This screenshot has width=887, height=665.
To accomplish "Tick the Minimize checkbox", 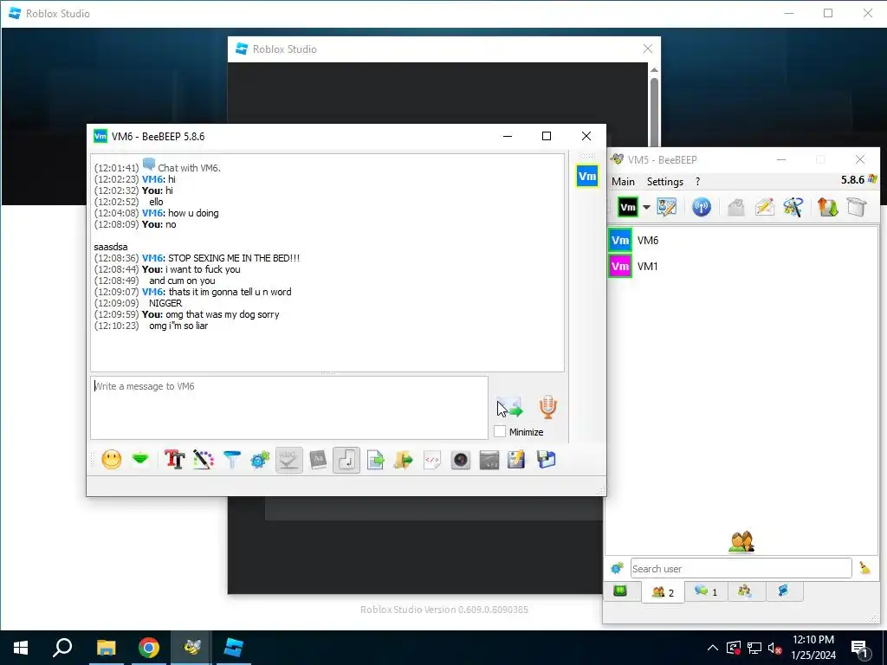I will (500, 431).
